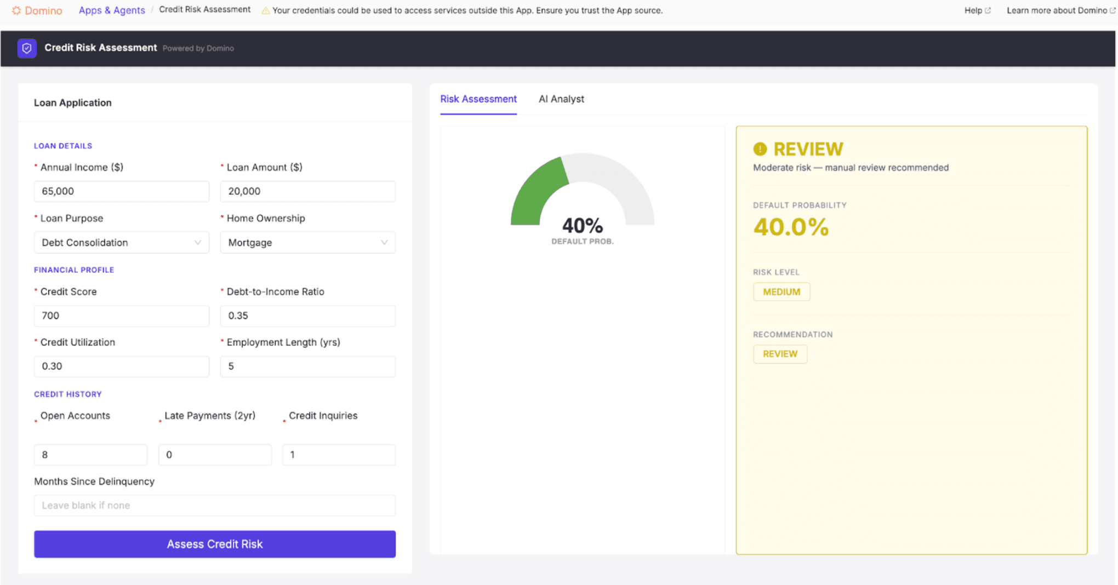
Task: Focus the Debt-to-Income Ratio field
Action: 308,316
